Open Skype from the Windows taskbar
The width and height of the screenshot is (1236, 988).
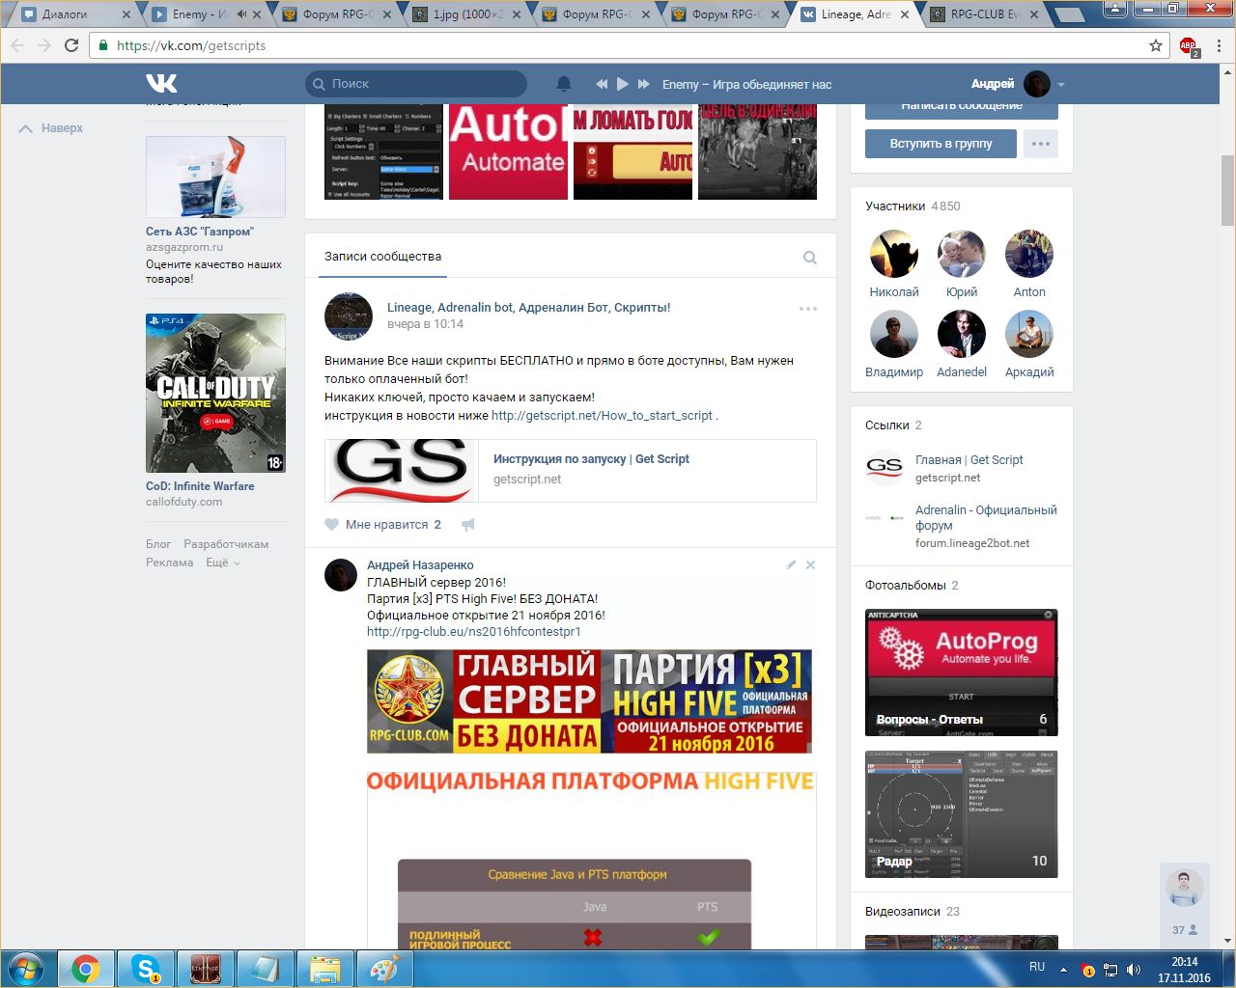tap(146, 968)
